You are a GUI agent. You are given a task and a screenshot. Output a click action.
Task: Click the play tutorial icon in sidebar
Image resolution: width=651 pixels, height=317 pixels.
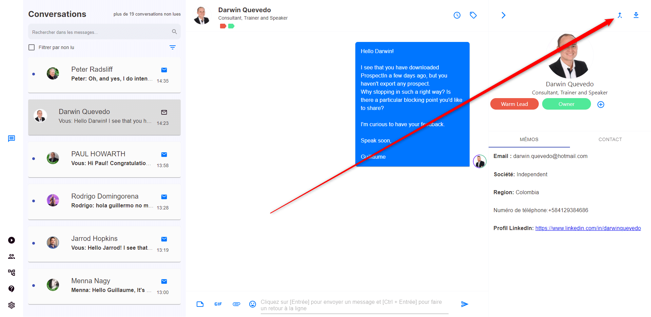point(12,240)
